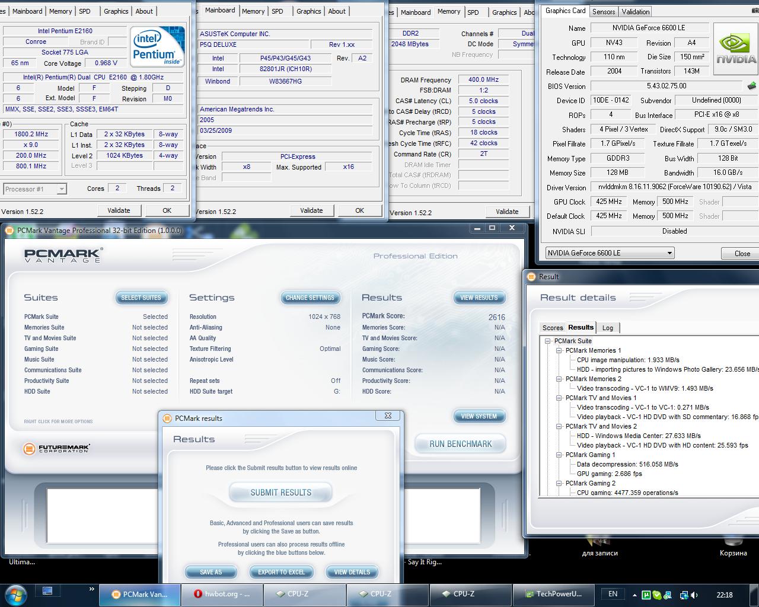This screenshot has width=759, height=607.
Task: Click SAVE AS in PCMark results
Action: coord(211,572)
